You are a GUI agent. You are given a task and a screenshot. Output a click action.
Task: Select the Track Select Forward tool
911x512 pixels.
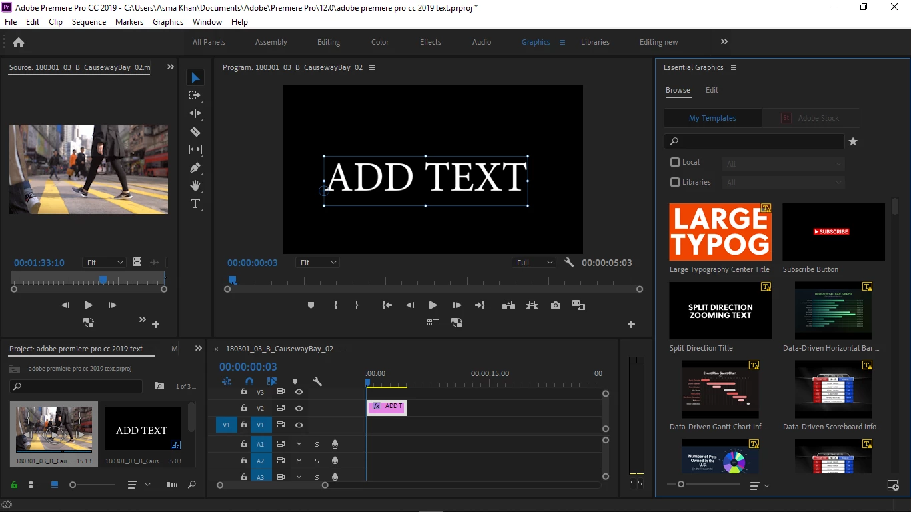click(x=195, y=95)
